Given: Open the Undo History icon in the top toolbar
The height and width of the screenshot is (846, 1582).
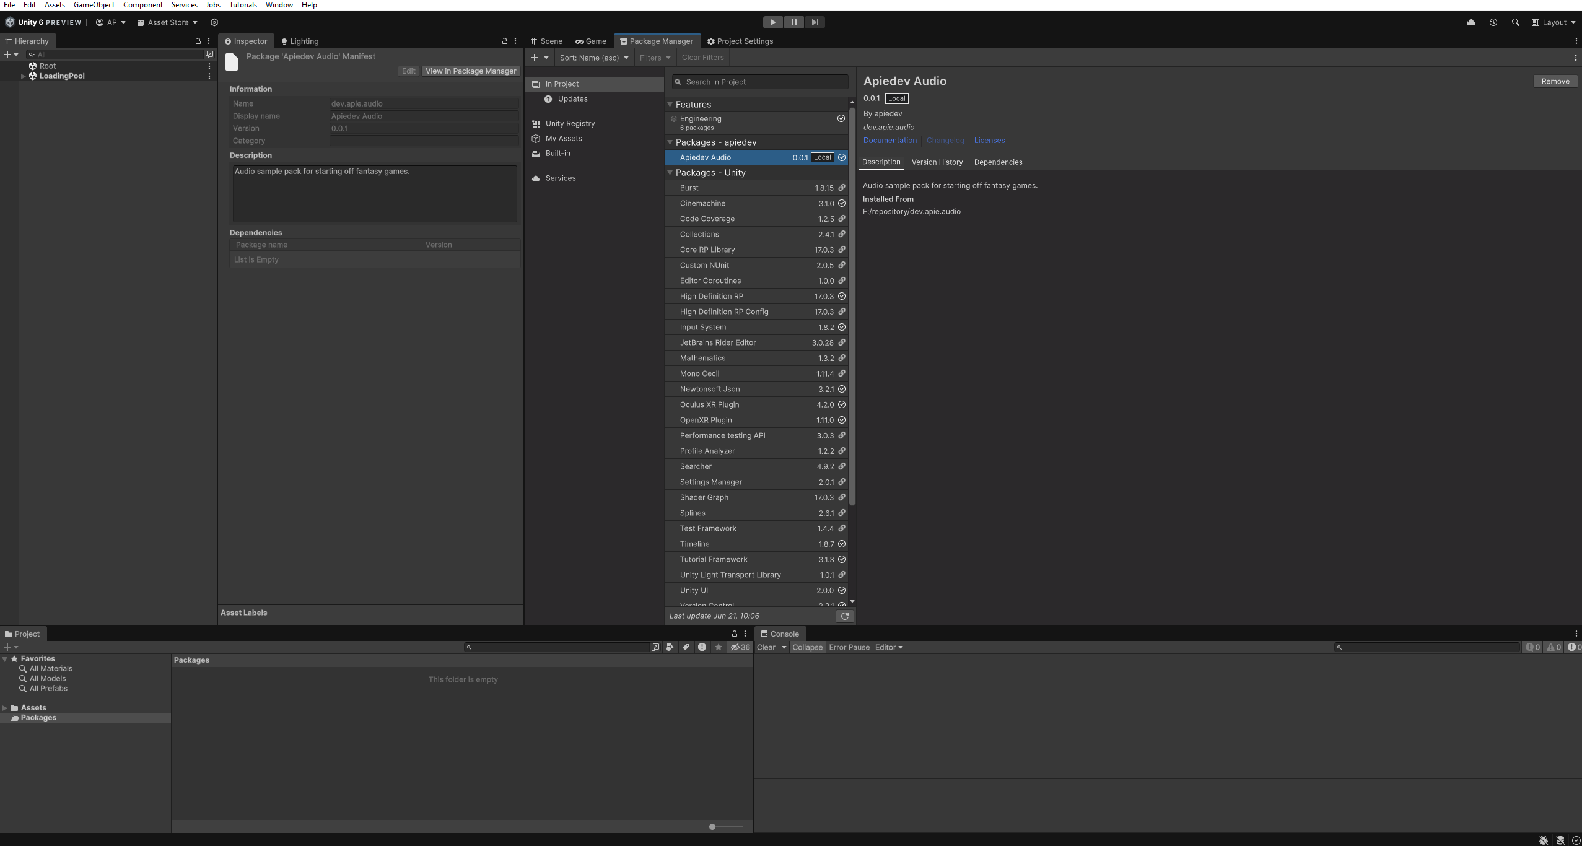Looking at the screenshot, I should 1493,22.
